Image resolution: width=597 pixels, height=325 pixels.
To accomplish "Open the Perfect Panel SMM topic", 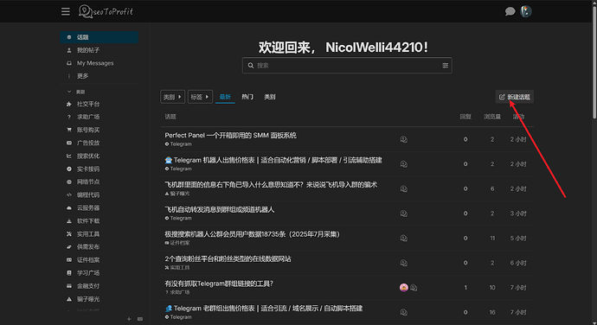I will [x=230, y=135].
